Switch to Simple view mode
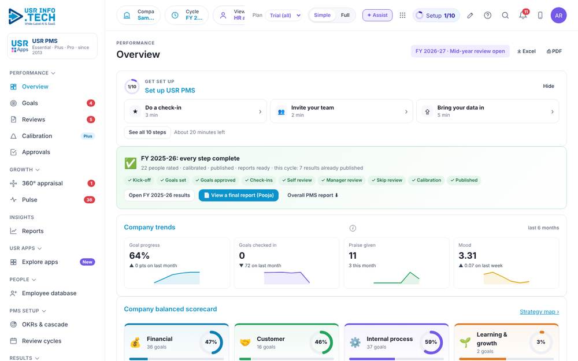 pyautogui.click(x=322, y=15)
